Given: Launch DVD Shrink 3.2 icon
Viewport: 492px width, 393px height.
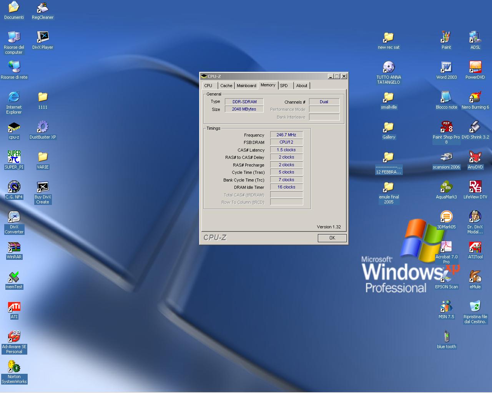Looking at the screenshot, I should (475, 130).
